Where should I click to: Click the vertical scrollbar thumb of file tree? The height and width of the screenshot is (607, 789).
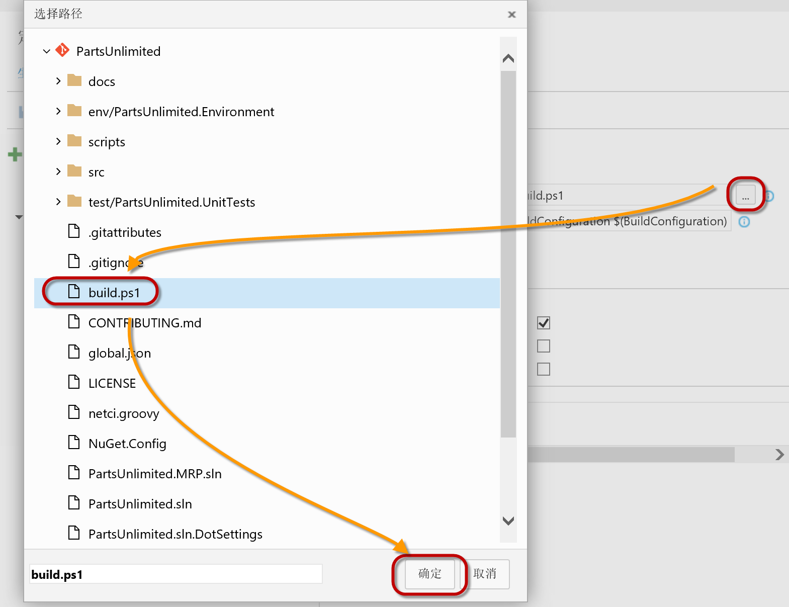(508, 254)
